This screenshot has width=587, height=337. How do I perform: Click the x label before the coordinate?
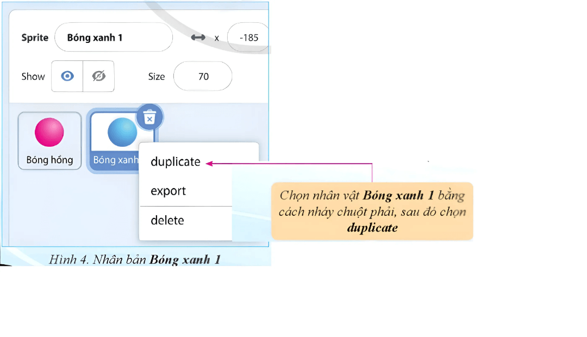point(216,38)
